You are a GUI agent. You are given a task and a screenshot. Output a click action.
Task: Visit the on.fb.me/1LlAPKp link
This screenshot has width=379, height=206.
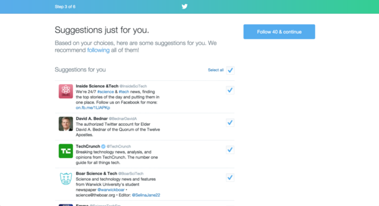coord(93,108)
